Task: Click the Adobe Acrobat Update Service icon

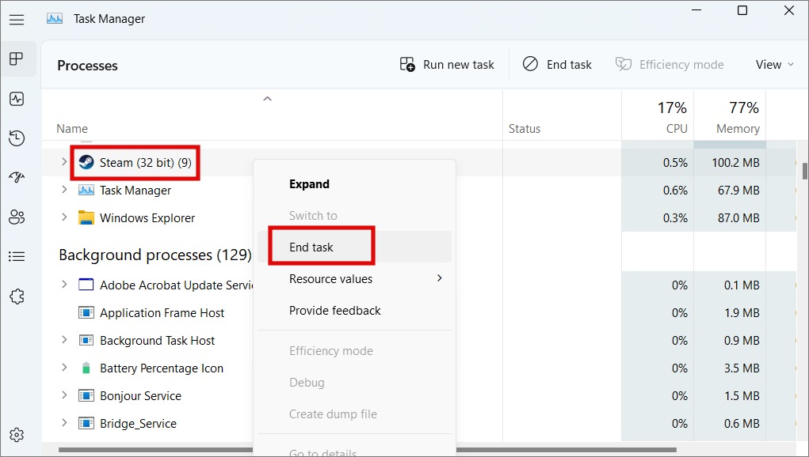Action: [x=86, y=285]
